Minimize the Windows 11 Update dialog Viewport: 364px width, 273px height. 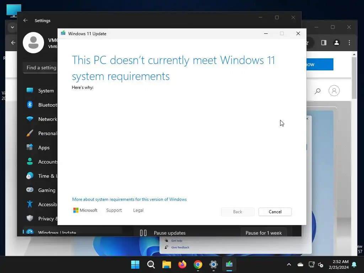pos(266,33)
